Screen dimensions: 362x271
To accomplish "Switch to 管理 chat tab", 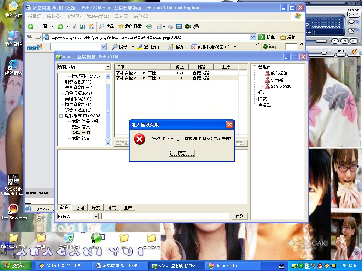I will [80, 207].
